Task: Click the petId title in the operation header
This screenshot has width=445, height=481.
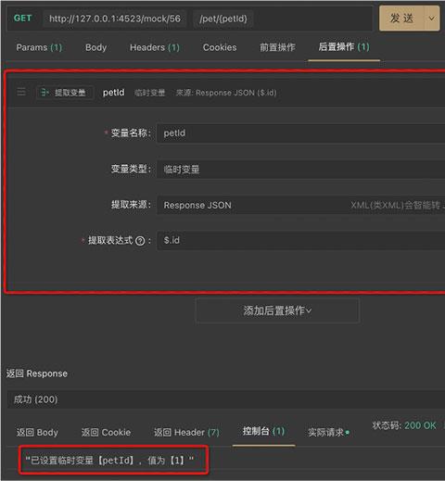Action: 113,93
